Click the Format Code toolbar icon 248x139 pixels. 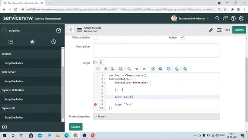coord(106,69)
